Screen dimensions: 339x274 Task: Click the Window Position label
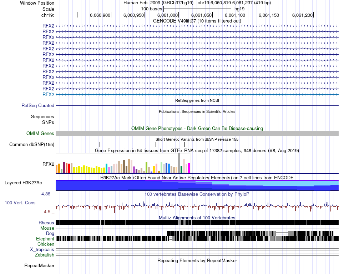click(37, 3)
